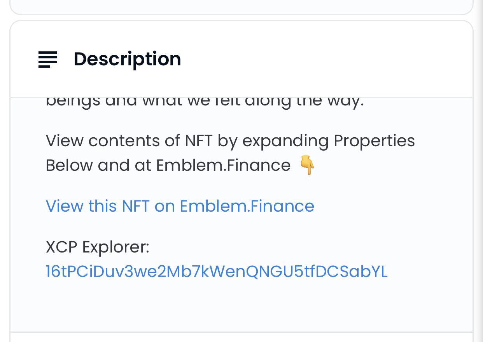Click the 'Description' title text
Image resolution: width=483 pixels, height=342 pixels.
coord(127,59)
